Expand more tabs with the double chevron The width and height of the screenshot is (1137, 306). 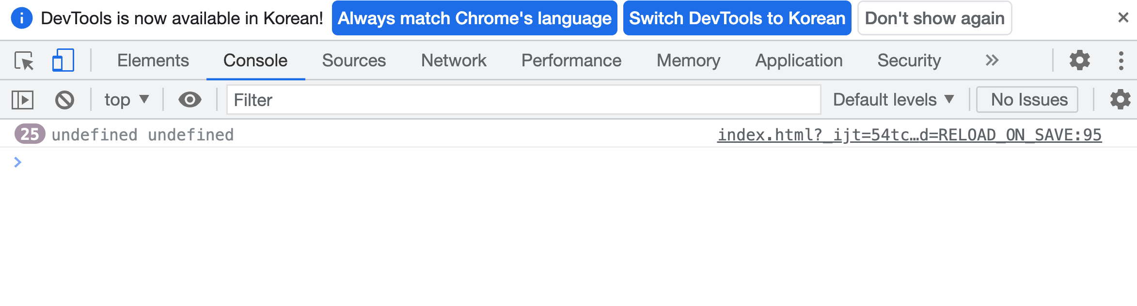tap(992, 61)
